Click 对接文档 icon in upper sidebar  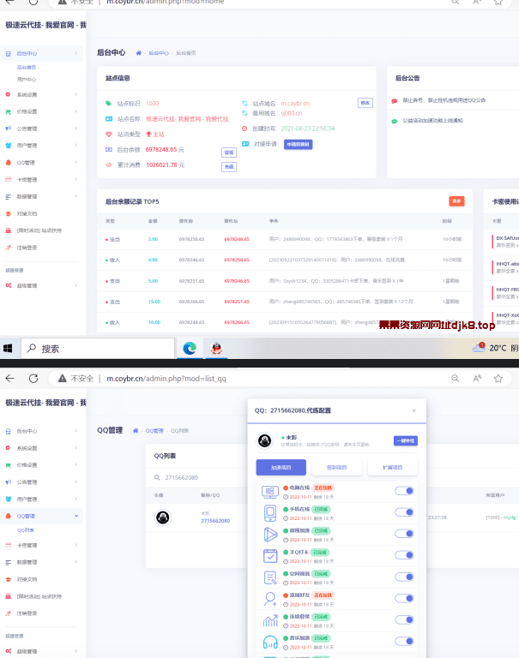[8, 213]
